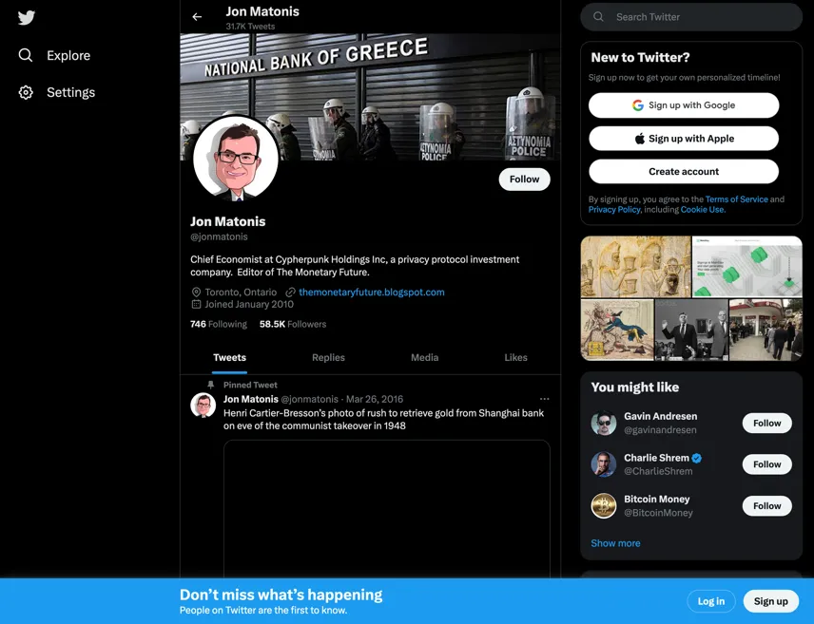Click '31.7K Tweets' header text
Image resolution: width=814 pixels, height=624 pixels.
tap(250, 27)
